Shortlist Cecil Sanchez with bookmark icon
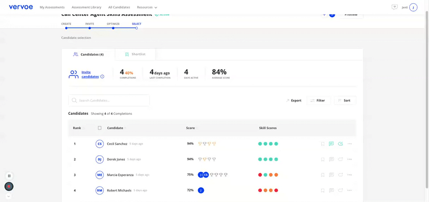429x202 pixels. coord(323,144)
